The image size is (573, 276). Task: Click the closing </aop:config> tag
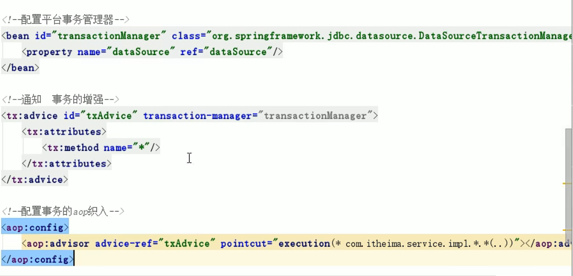37,260
